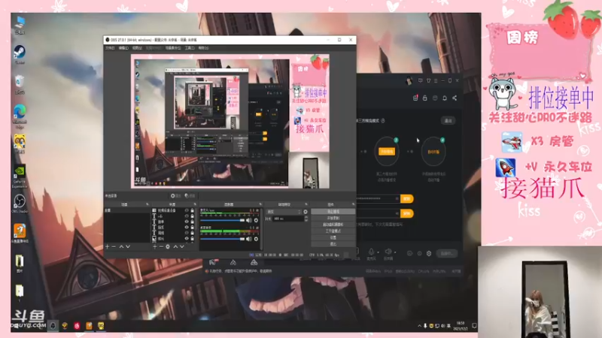Toggle eye icon of second source row

tap(187, 216)
